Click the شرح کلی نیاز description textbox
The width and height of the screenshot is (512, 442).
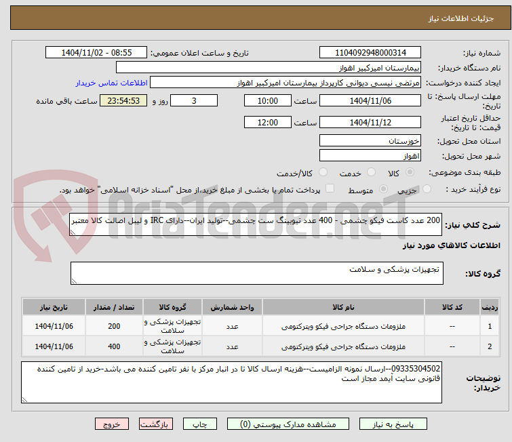pyautogui.click(x=256, y=224)
